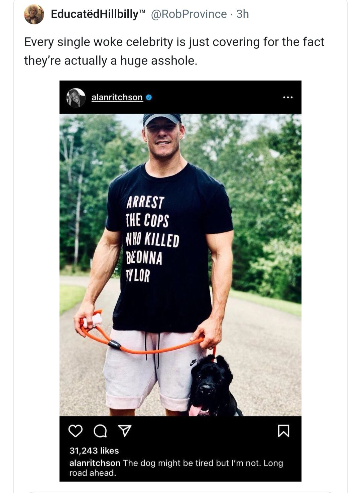Click alanritchson's blue verified badge
The height and width of the screenshot is (493, 361).
click(149, 97)
